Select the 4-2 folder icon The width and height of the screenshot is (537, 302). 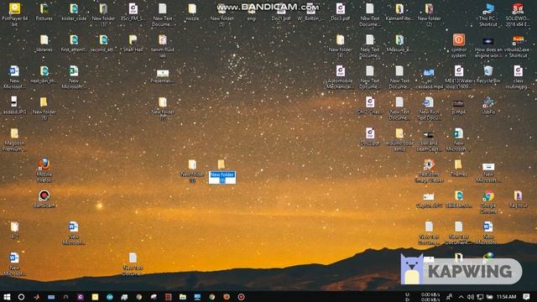(14, 230)
